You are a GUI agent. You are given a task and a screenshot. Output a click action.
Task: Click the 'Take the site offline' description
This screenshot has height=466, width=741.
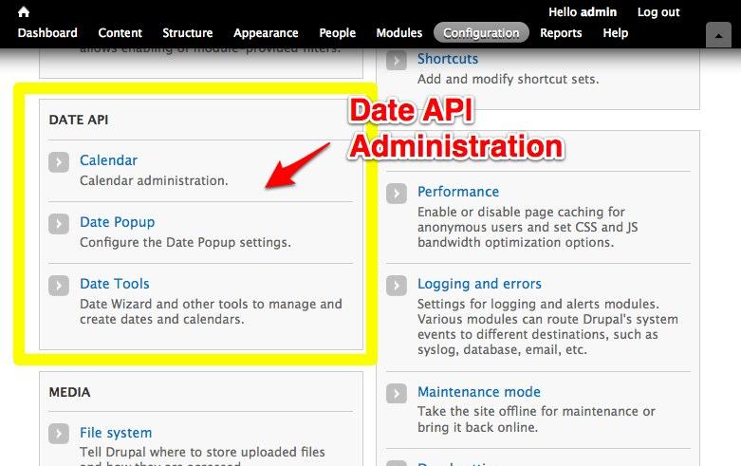click(536, 419)
